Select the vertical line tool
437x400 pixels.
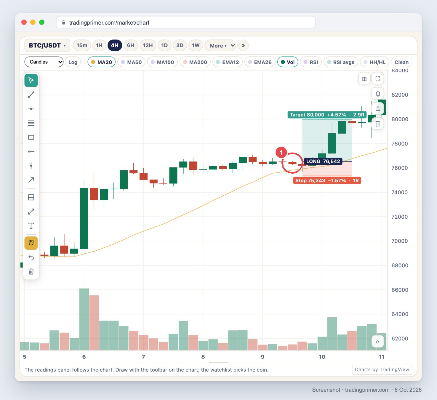31,166
